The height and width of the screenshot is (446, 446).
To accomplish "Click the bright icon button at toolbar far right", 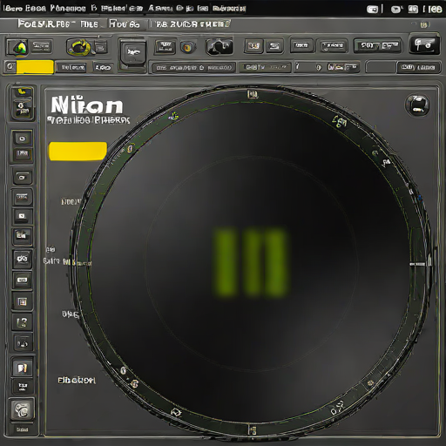I will [424, 44].
